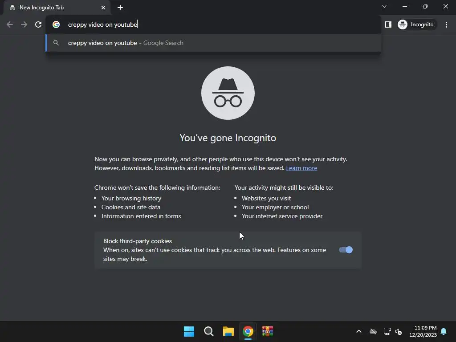Click the "You've gone Incognito" heading
Image resolution: width=456 pixels, height=342 pixels.
(x=228, y=138)
